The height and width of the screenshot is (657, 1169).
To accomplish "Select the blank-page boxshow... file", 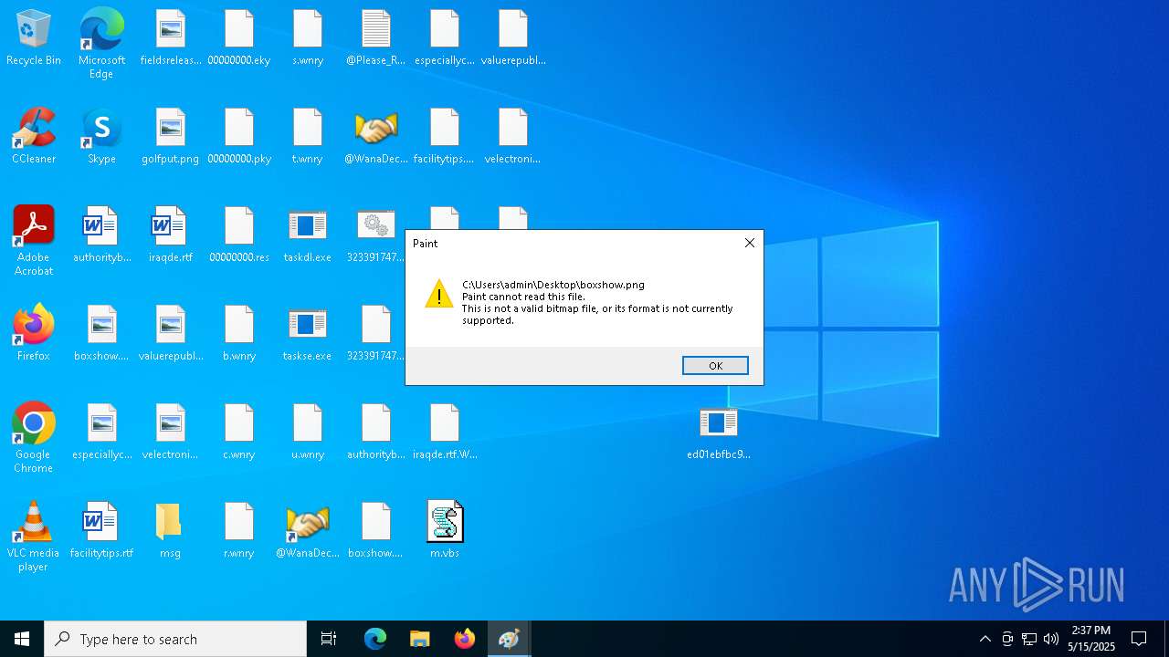I will click(376, 531).
